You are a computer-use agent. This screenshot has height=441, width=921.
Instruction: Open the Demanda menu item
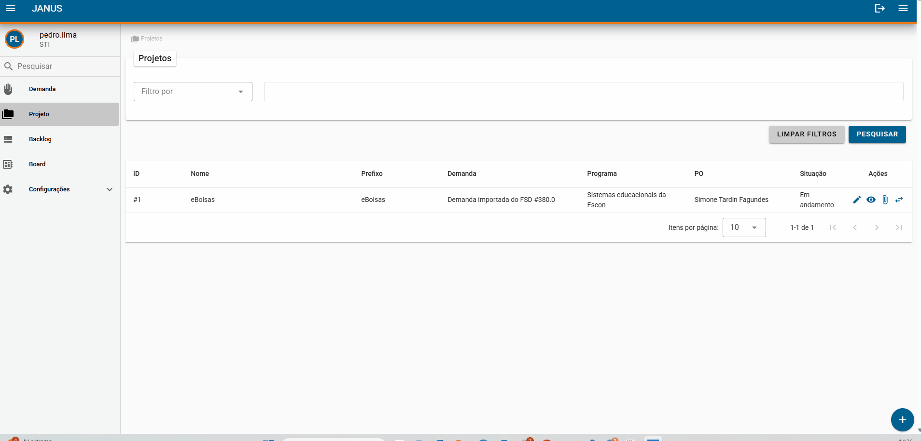pos(60,89)
